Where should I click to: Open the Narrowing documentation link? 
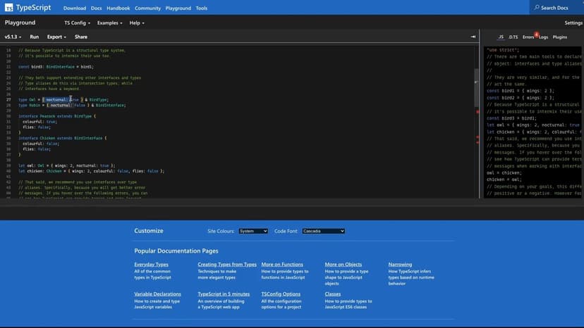[400, 265]
